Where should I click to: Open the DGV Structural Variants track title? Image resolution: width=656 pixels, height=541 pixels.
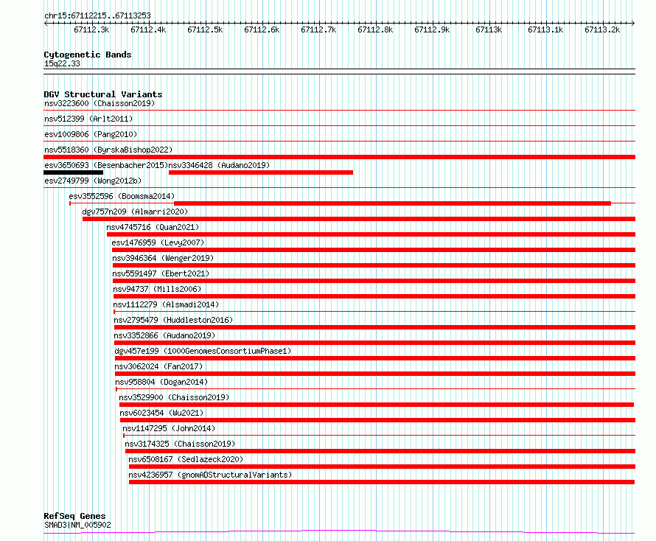[103, 94]
